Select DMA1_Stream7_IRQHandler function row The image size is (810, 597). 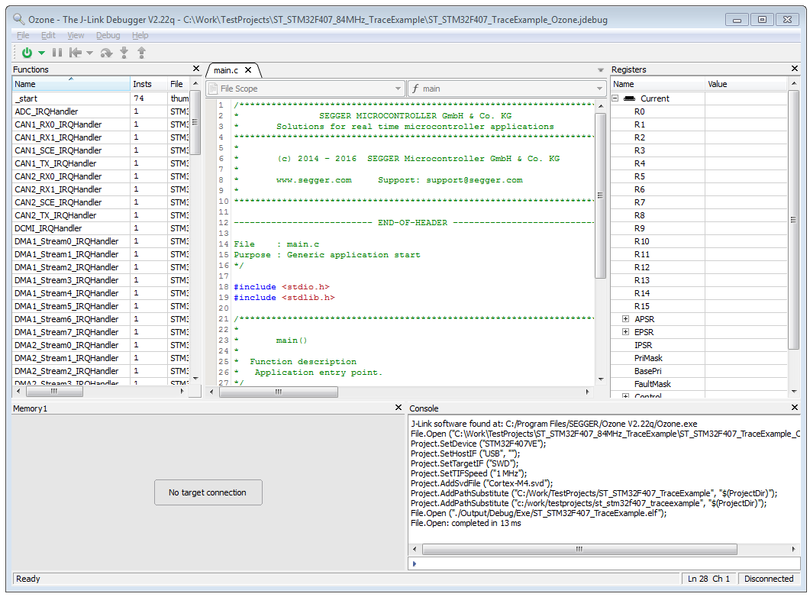tap(101, 332)
